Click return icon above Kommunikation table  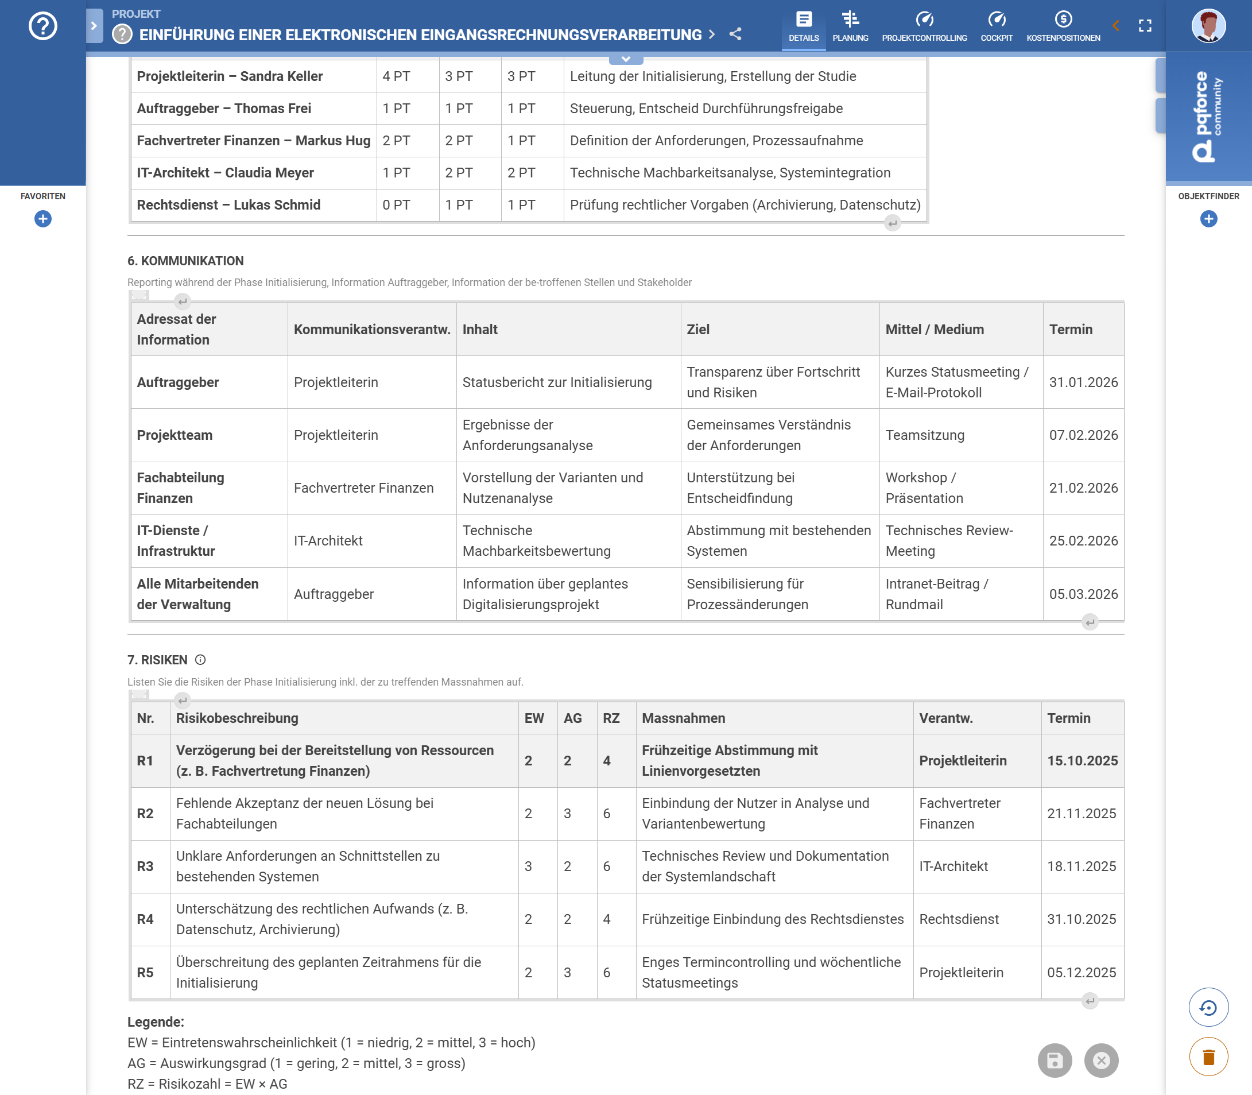coord(182,301)
